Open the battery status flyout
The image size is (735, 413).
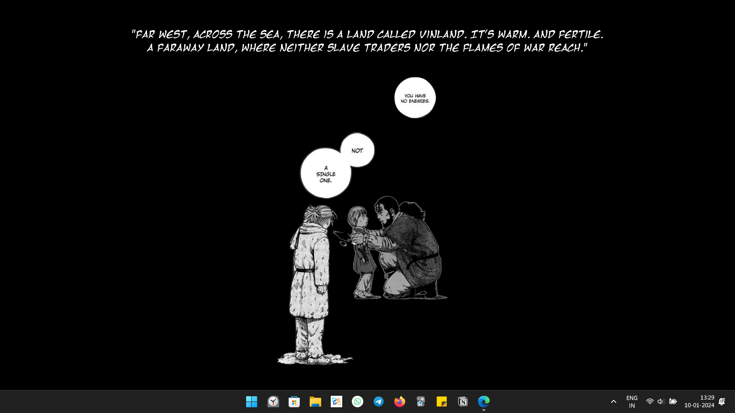click(x=673, y=402)
